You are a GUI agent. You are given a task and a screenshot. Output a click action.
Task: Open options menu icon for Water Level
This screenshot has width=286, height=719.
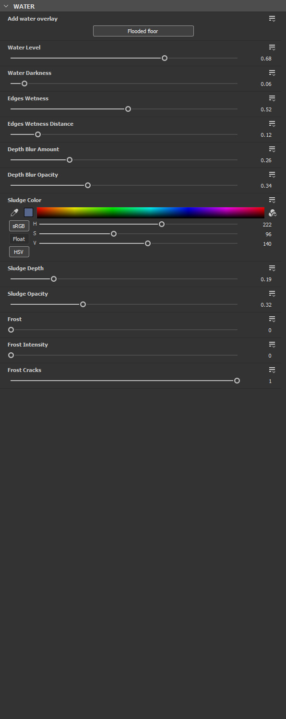click(x=272, y=48)
